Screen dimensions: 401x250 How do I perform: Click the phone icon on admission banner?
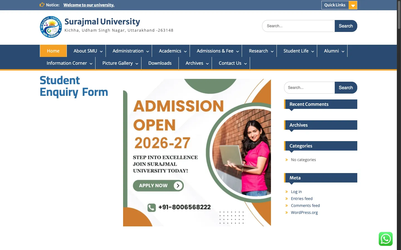(x=151, y=207)
